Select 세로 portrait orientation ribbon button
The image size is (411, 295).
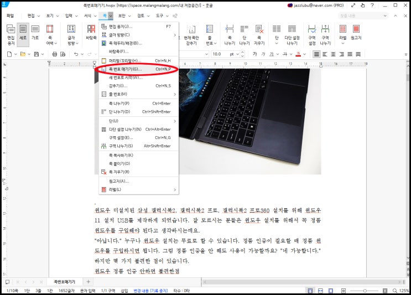(x=23, y=35)
